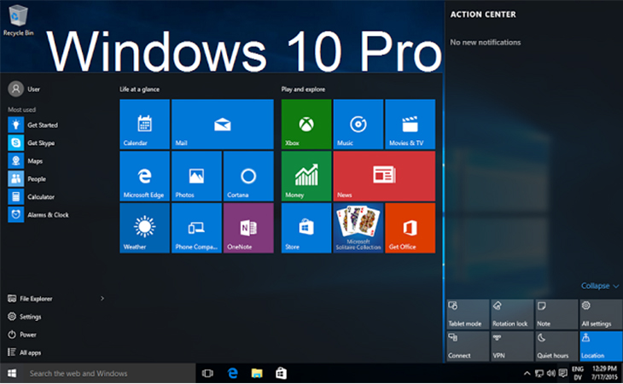Open Microsoft Solitaire Collection tile
The height and width of the screenshot is (384, 623).
358,228
